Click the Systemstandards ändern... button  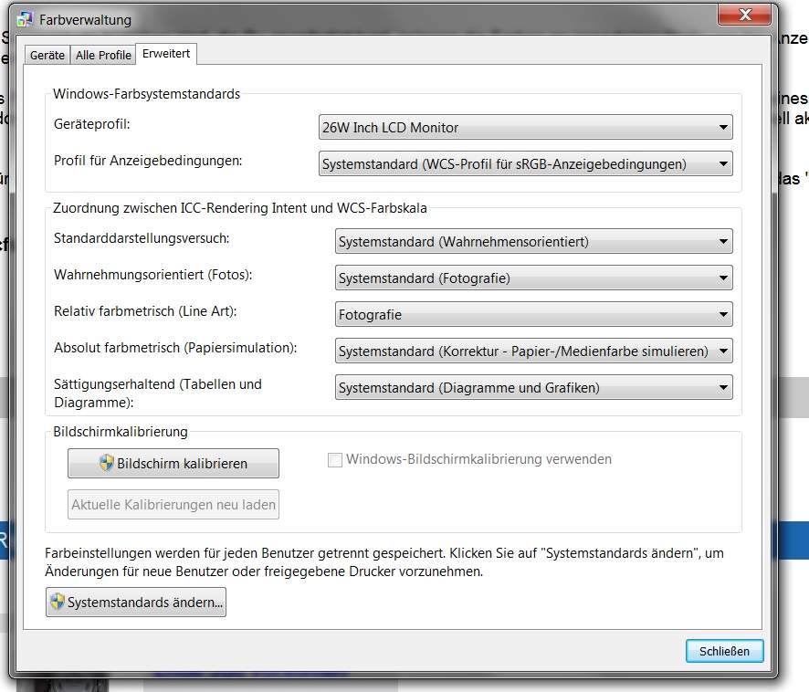pos(136,602)
